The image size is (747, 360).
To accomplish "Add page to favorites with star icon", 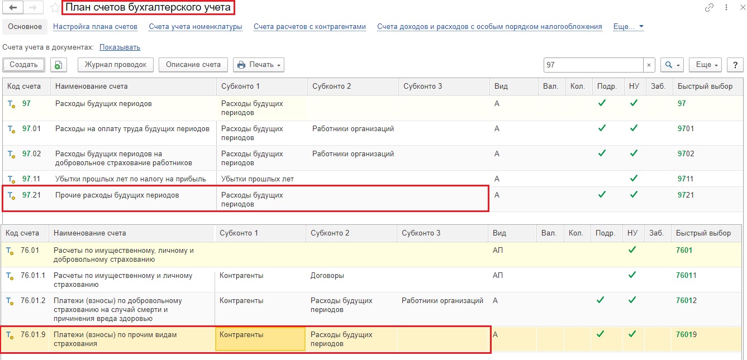I will point(55,8).
